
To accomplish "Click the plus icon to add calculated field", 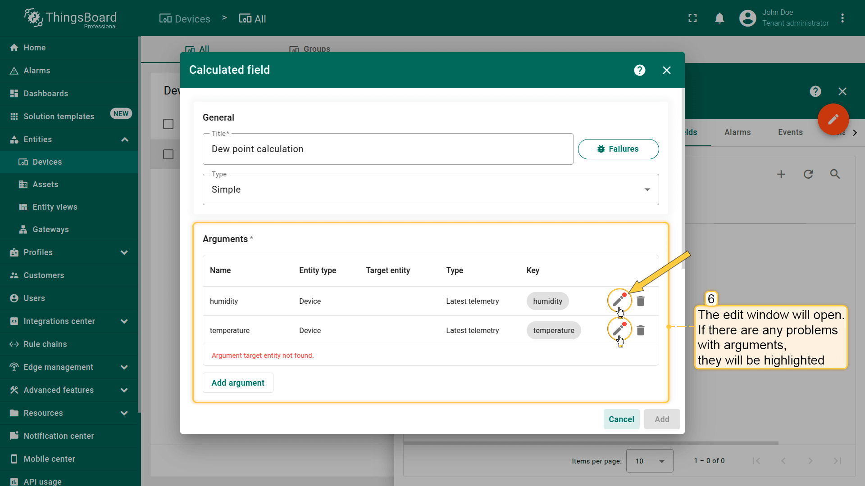I will 781,174.
